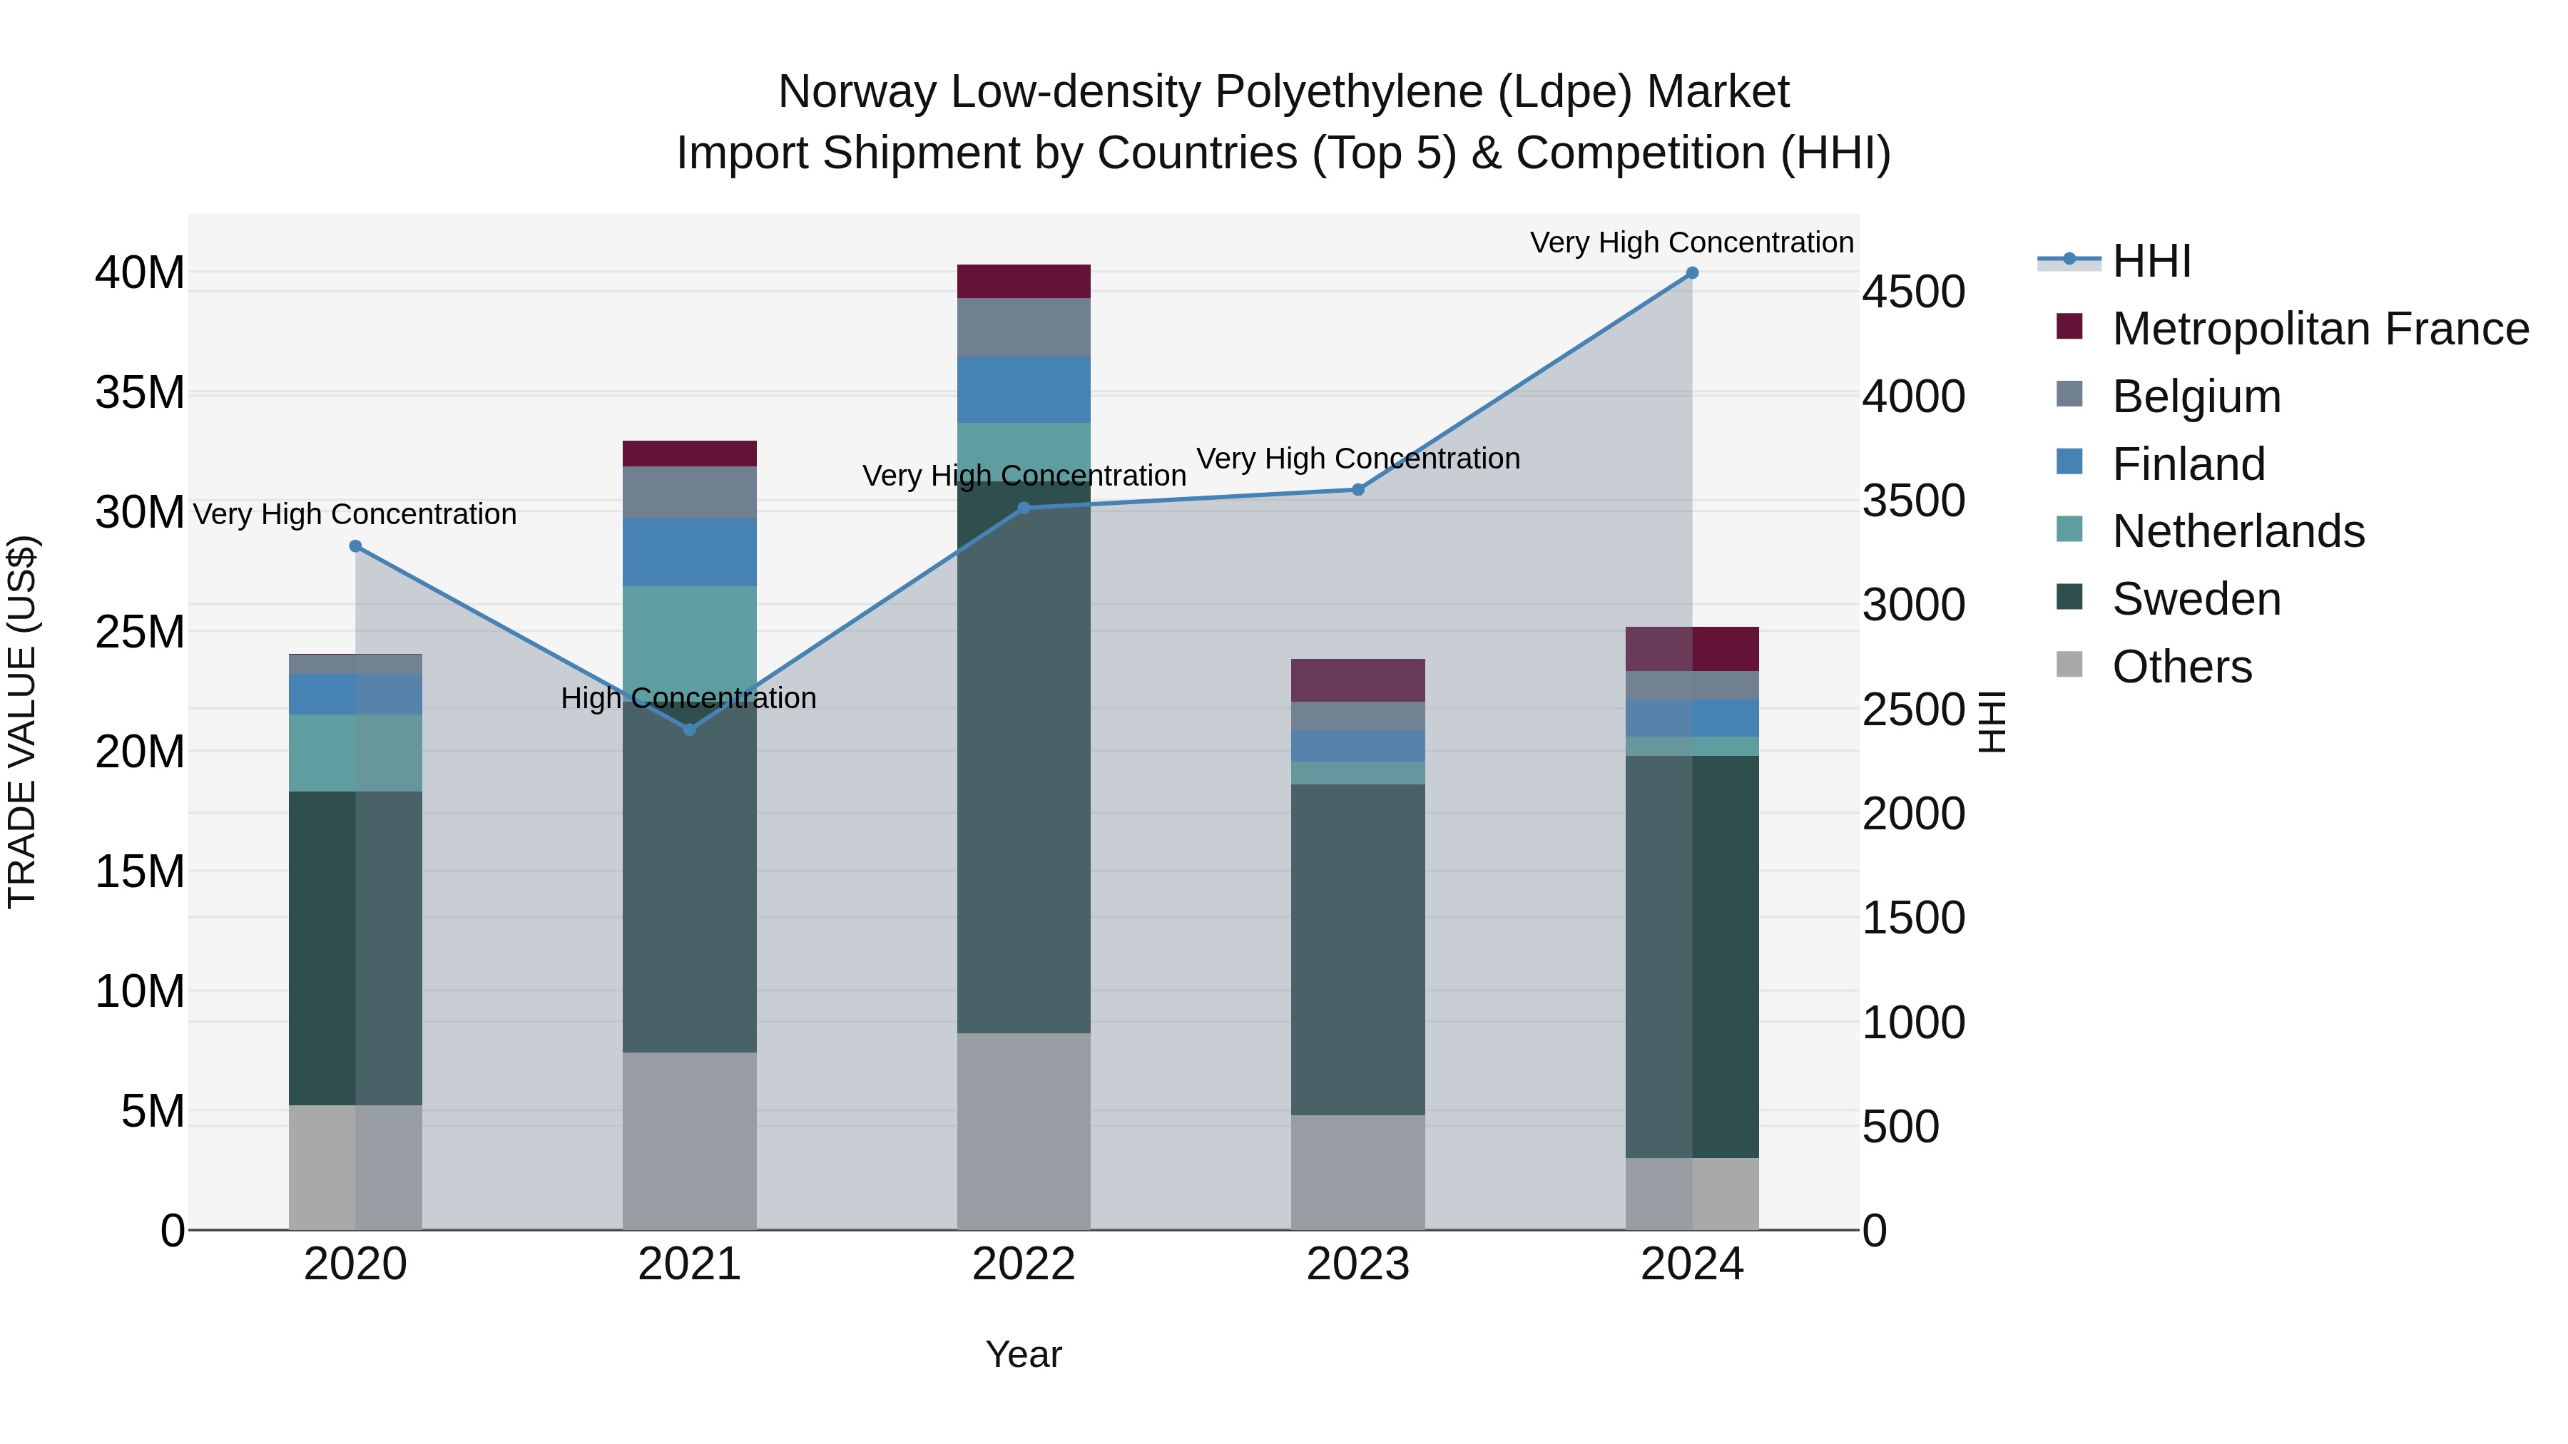The width and height of the screenshot is (2568, 1444).
Task: Click the 2021 HHI data point
Action: tap(690, 729)
